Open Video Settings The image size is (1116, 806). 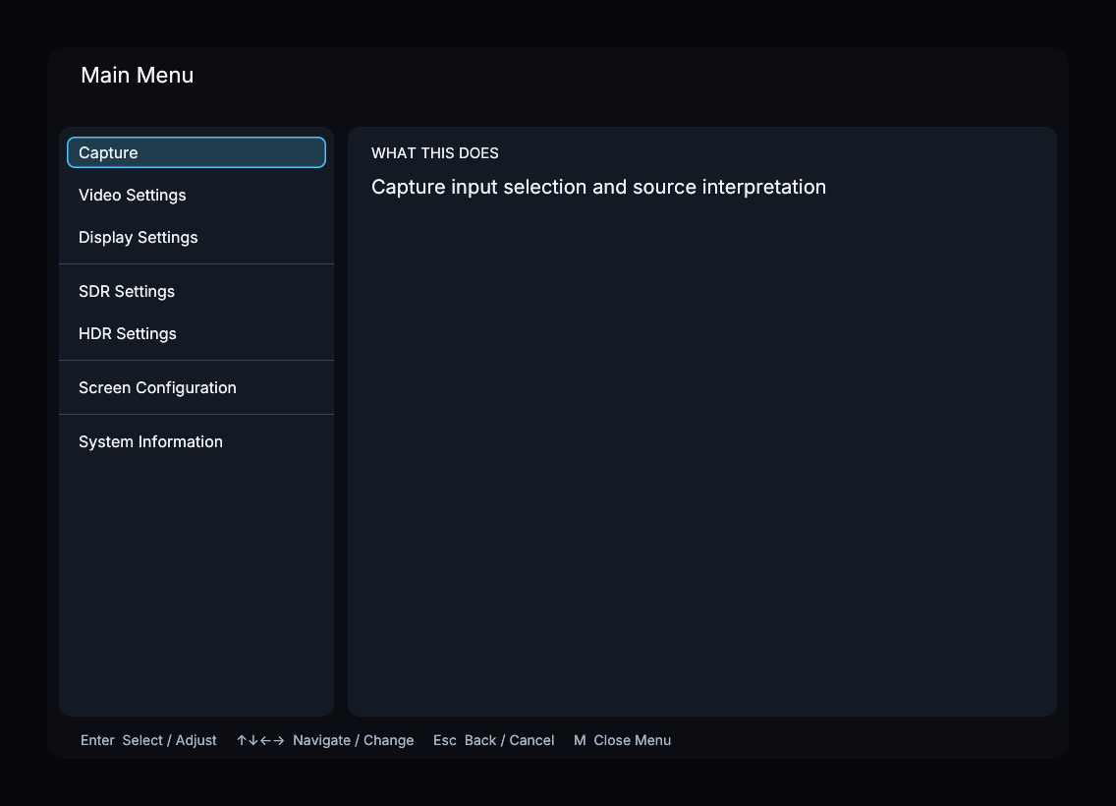click(196, 195)
